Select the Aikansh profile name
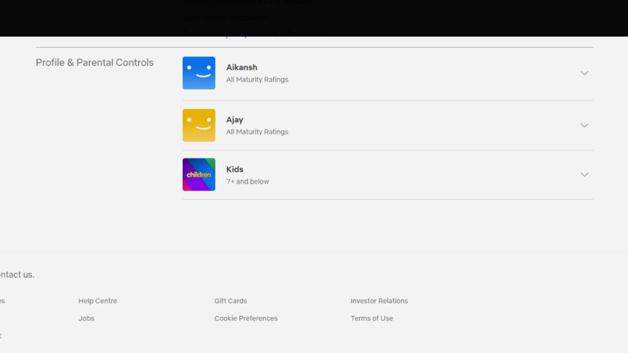 pos(242,67)
